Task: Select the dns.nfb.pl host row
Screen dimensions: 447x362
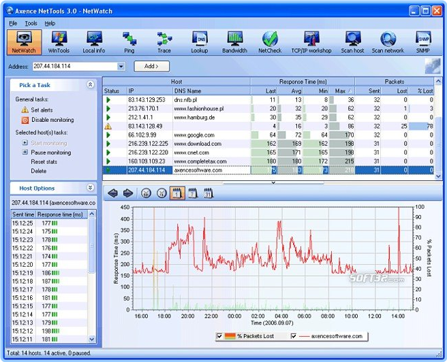Action: (268, 100)
